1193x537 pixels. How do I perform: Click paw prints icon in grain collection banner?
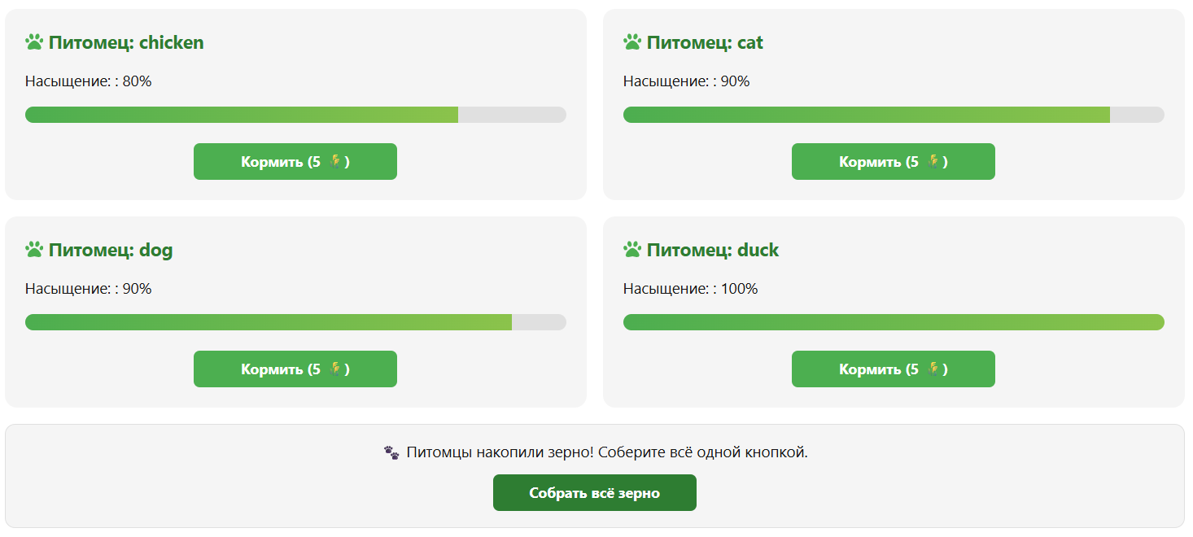point(391,452)
